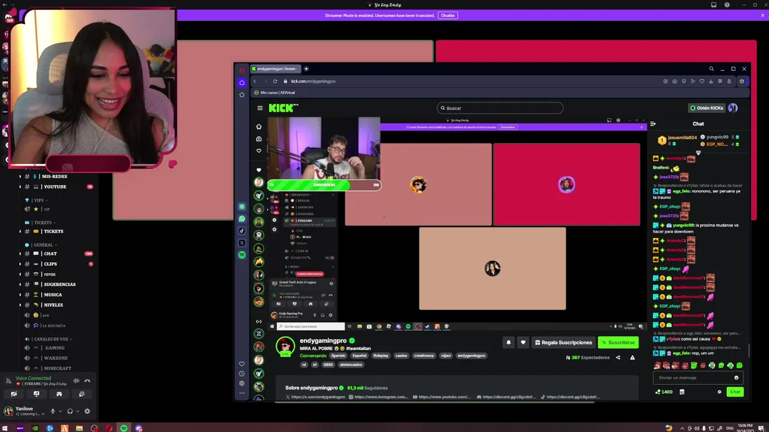The width and height of the screenshot is (769, 432).
Task: Toggle follow heart for endygamingpro
Action: point(523,343)
